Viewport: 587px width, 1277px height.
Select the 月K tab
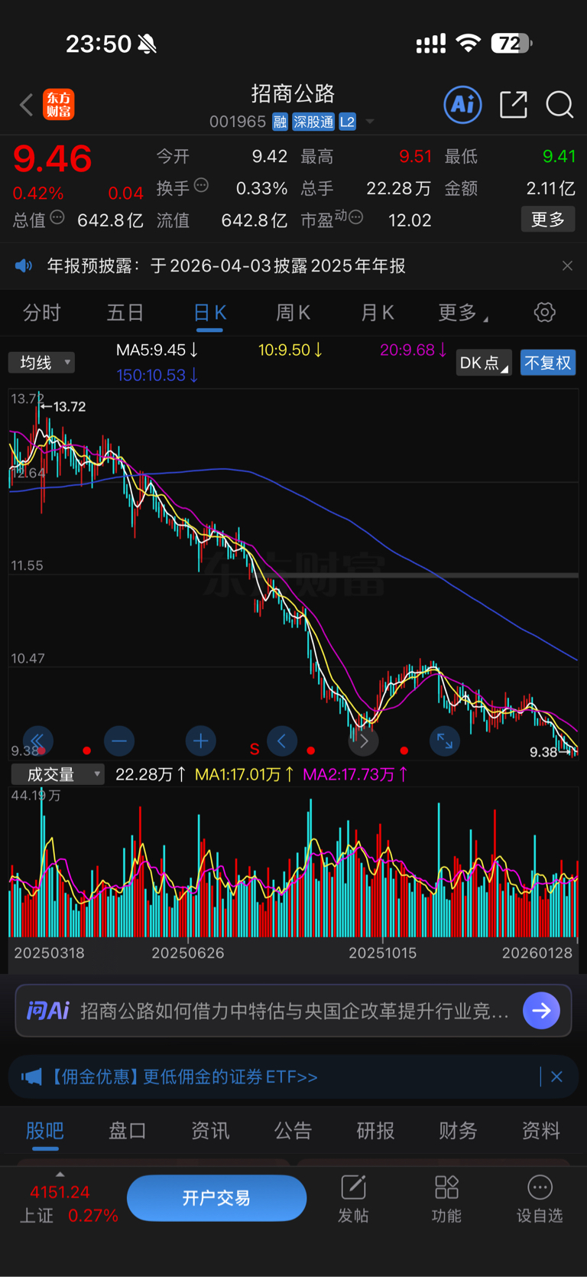[377, 313]
